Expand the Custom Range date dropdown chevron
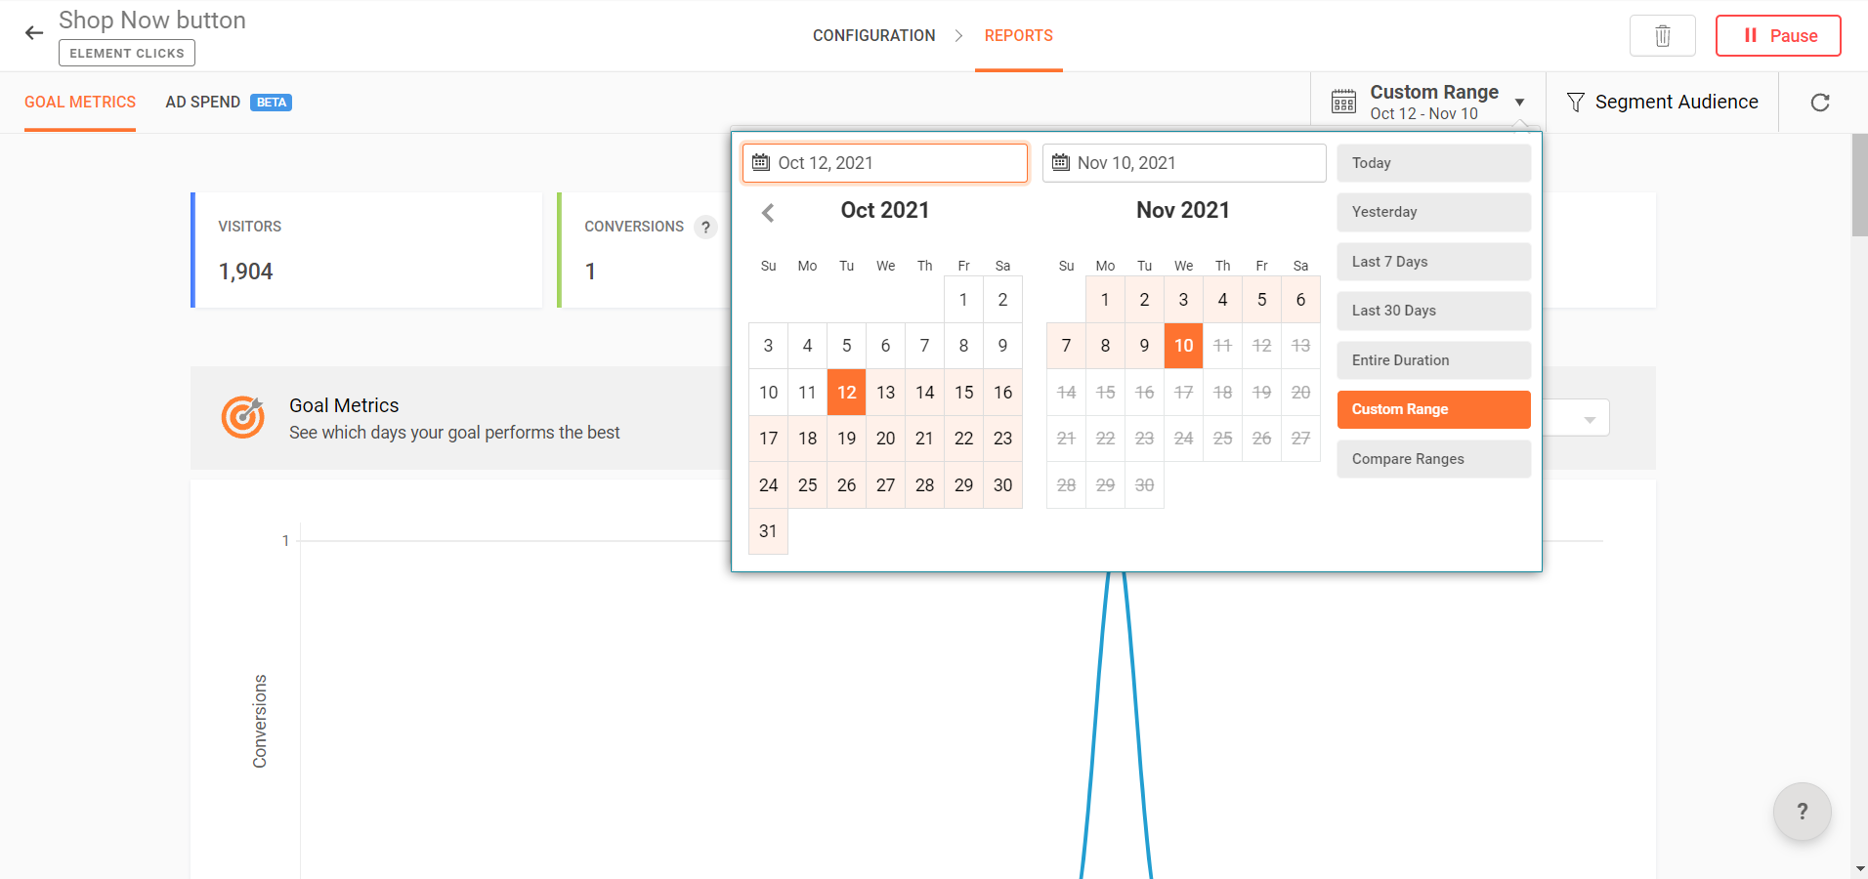Screen dimensions: 1868x879 click(1521, 102)
